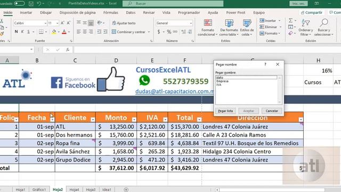Select column D header
The width and height of the screenshot is (341, 192).
coord(116,60)
